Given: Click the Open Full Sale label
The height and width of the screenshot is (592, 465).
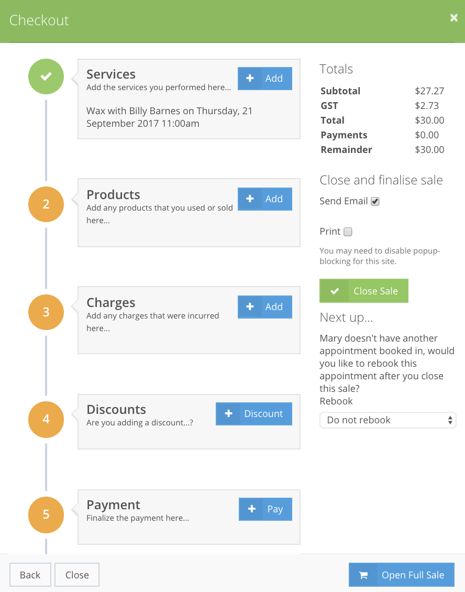Looking at the screenshot, I should pos(413,575).
